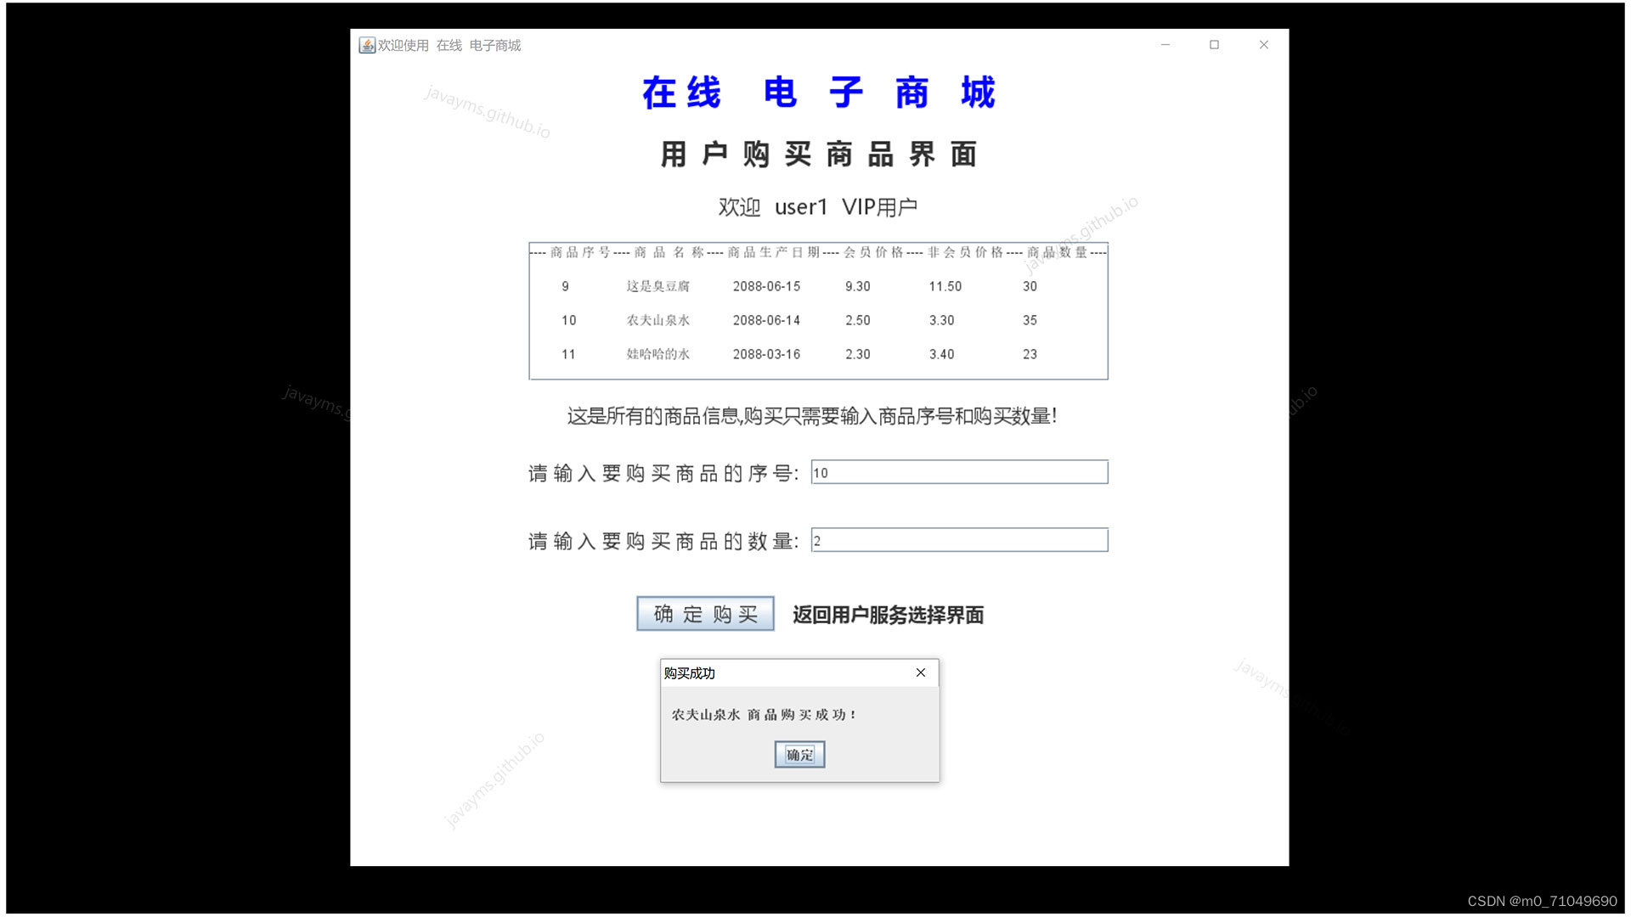Maximize the 在线电子商城 window
Screen dimensions: 1631x917
(x=1214, y=45)
